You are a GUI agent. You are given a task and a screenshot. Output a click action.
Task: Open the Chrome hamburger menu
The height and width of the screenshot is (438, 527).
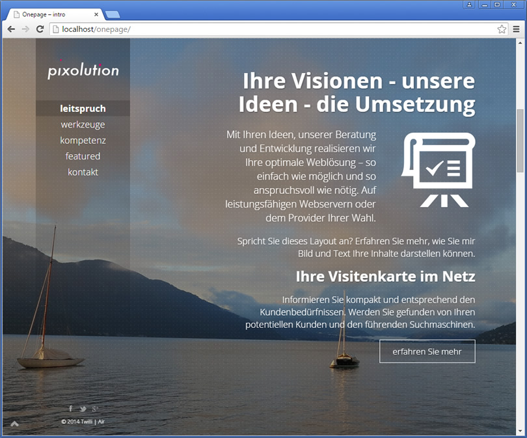tap(516, 29)
